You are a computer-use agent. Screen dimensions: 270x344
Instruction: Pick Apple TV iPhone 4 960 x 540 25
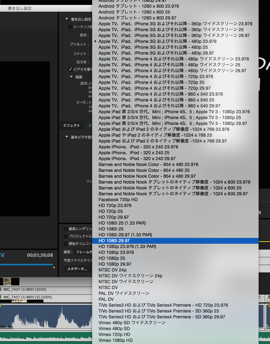coord(175,100)
